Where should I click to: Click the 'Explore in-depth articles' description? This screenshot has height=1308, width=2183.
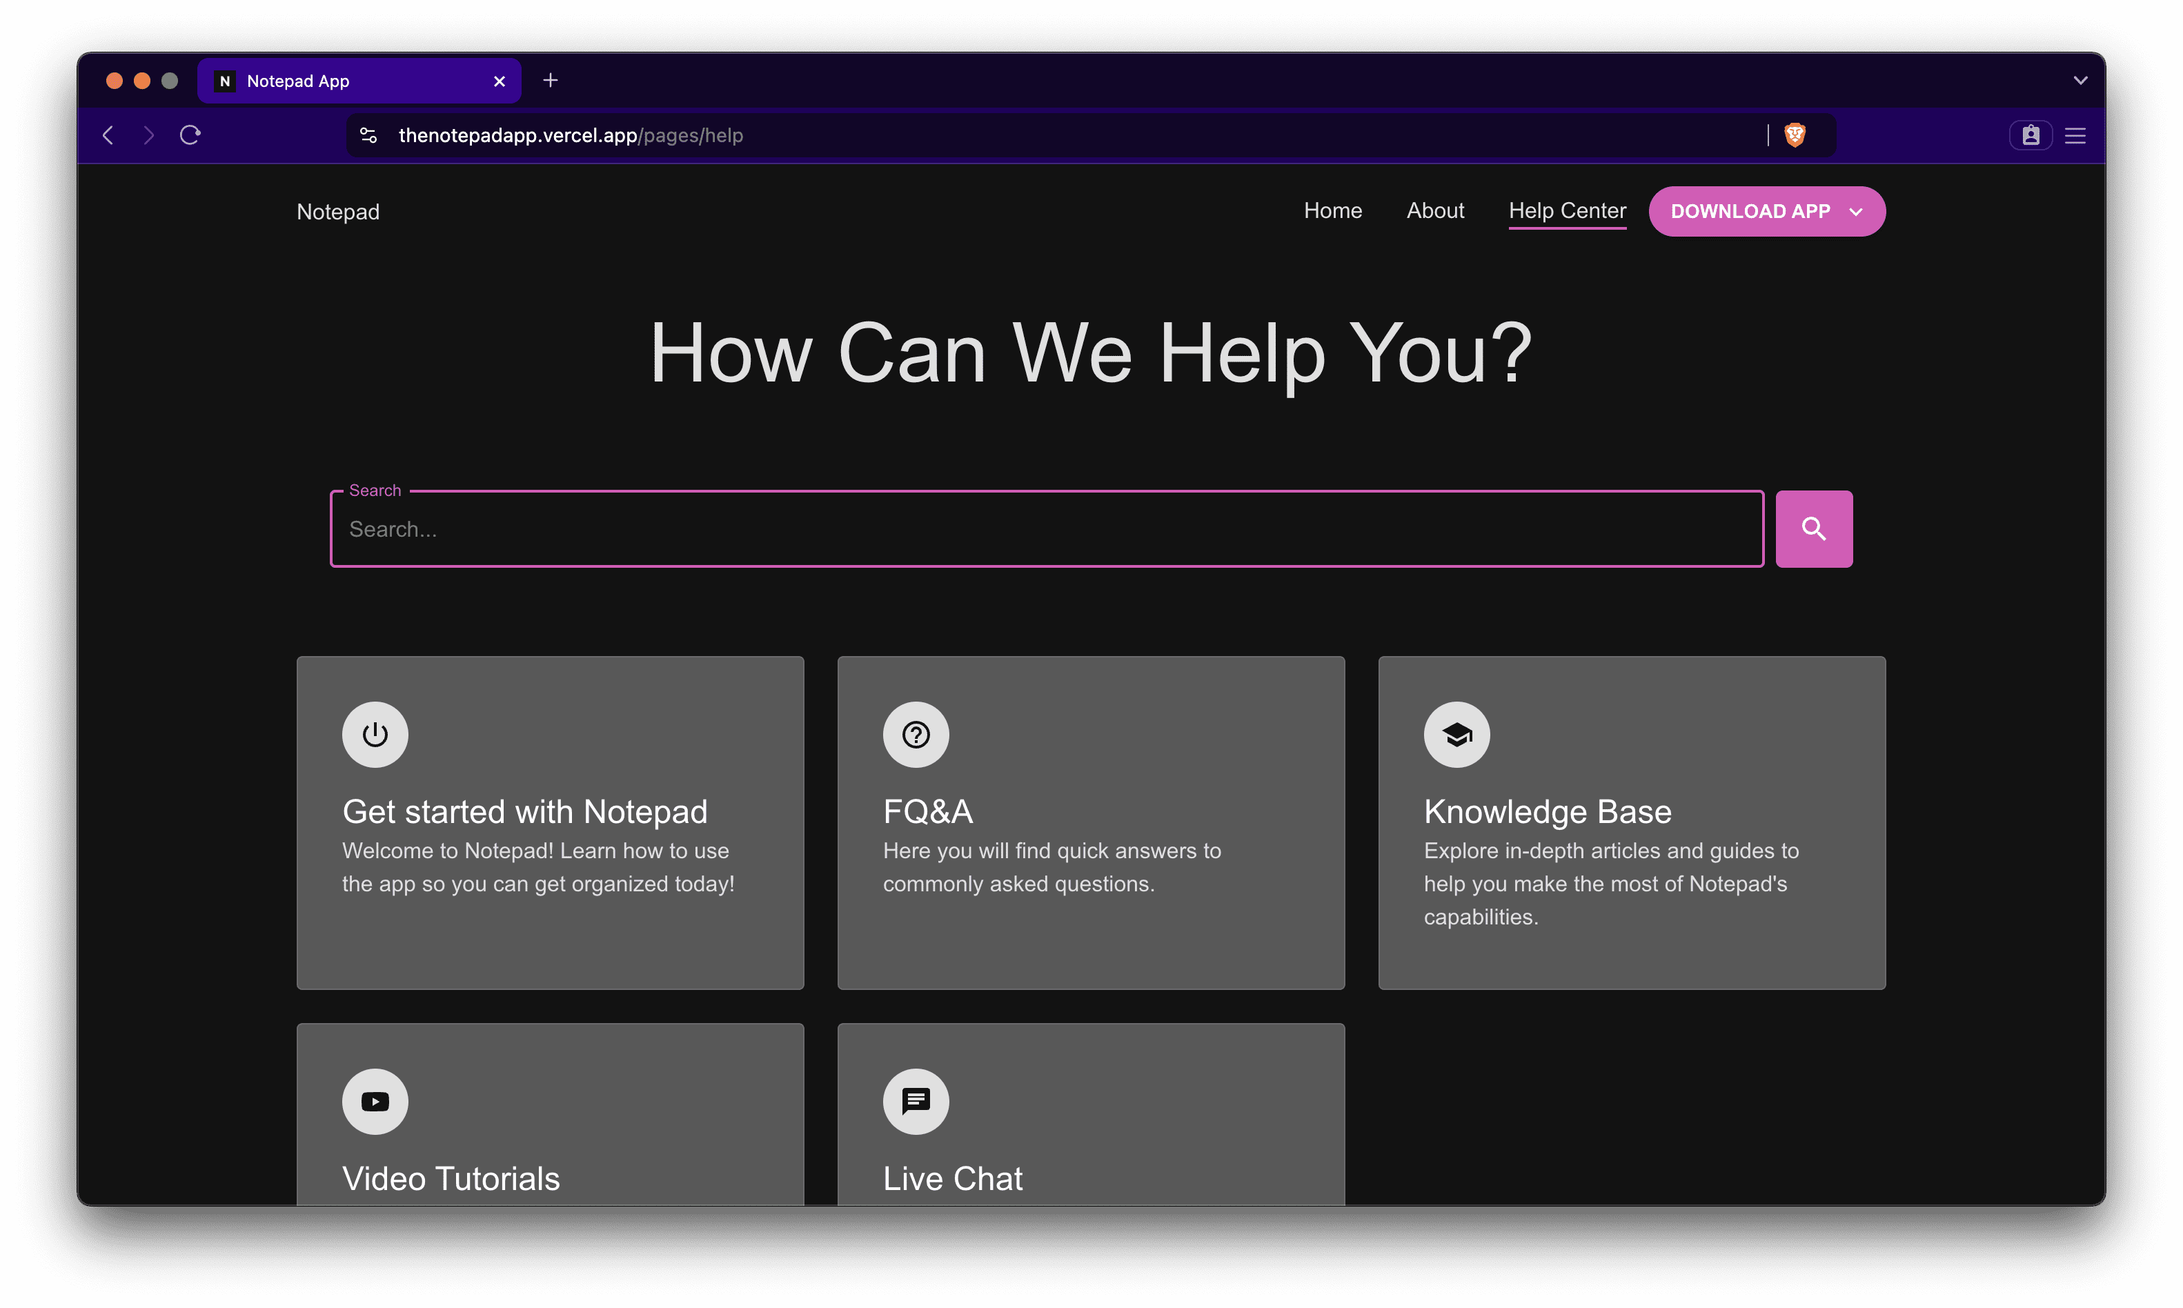pos(1611,883)
